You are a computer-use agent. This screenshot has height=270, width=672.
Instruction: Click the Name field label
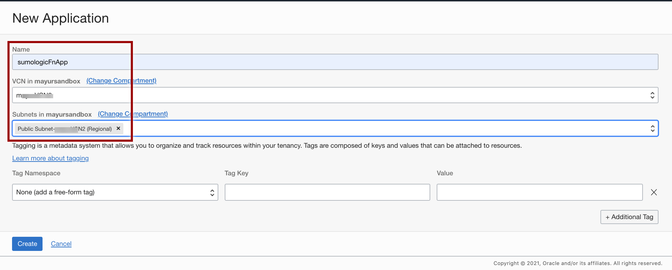21,49
